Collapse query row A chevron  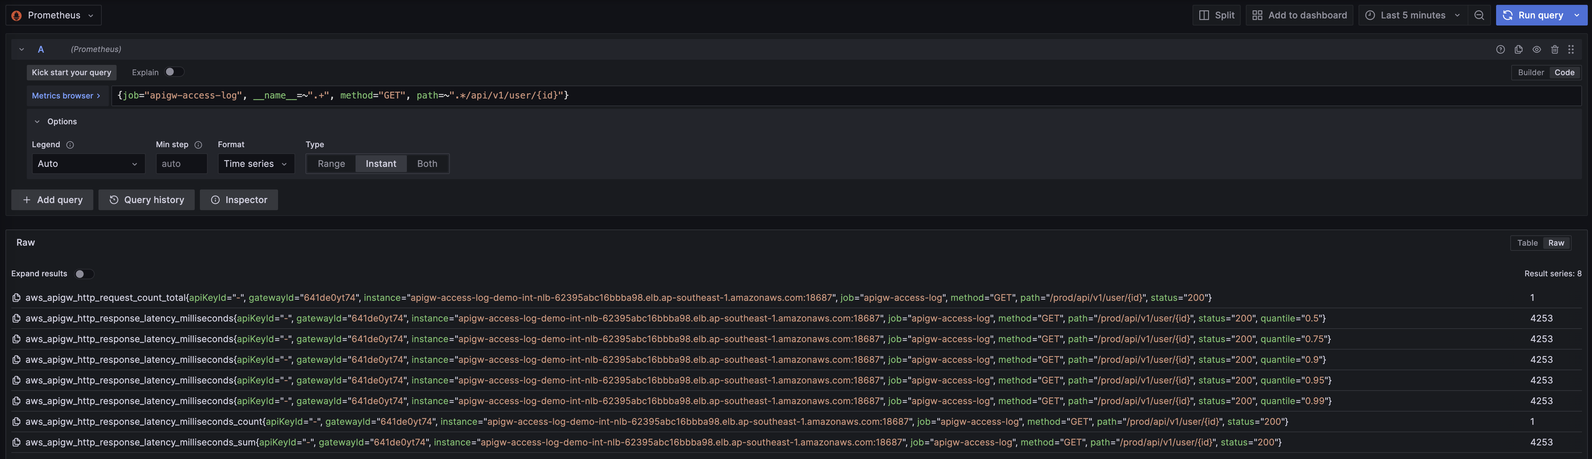22,49
